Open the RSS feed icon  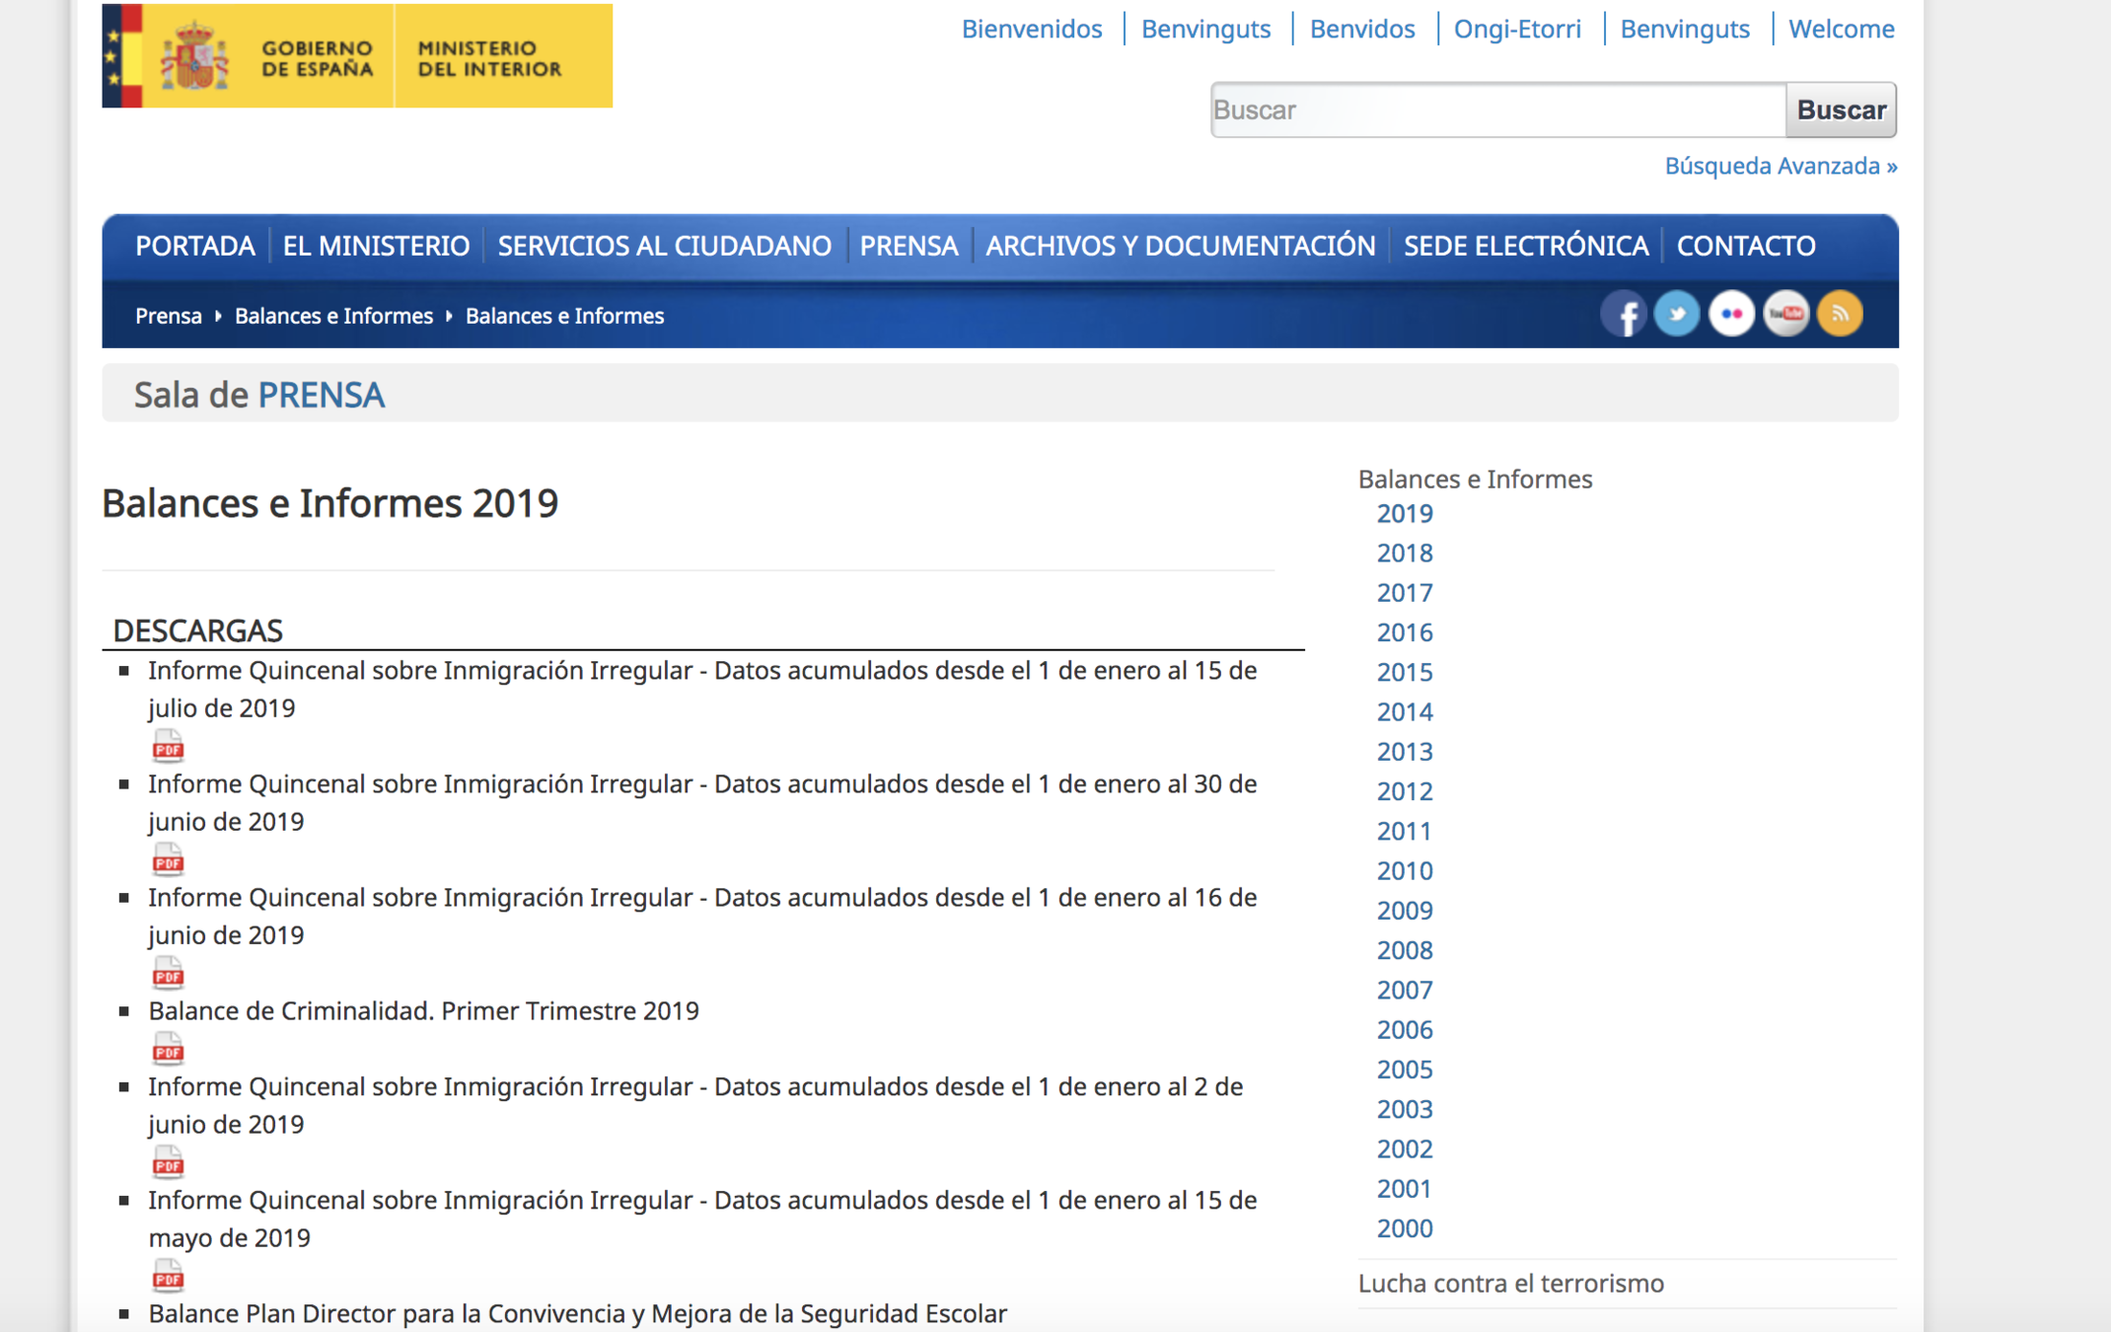click(1840, 315)
